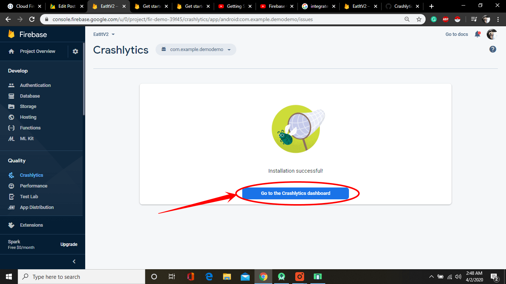Click the App Distribution icon
This screenshot has height=284, width=506.
click(x=11, y=207)
